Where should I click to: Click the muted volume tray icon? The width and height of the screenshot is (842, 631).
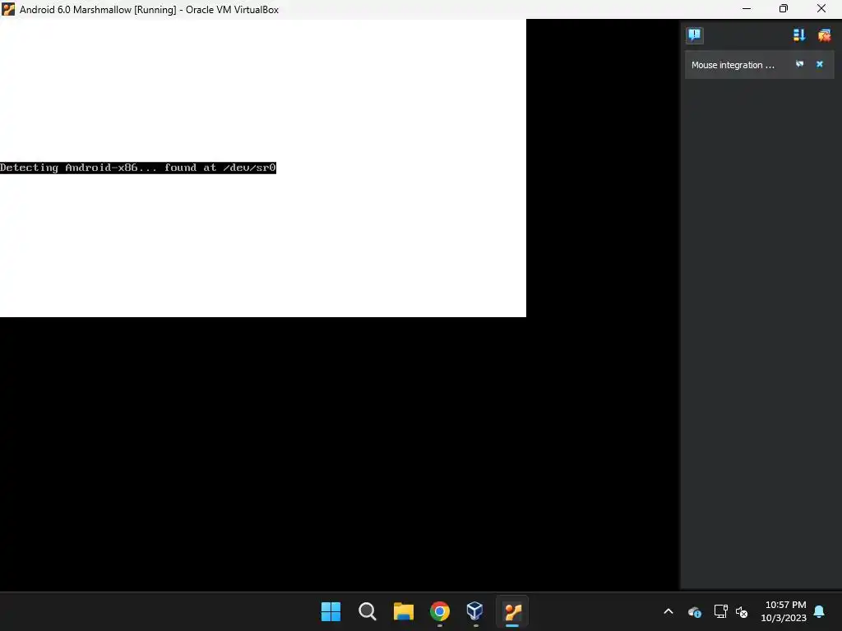coord(742,611)
